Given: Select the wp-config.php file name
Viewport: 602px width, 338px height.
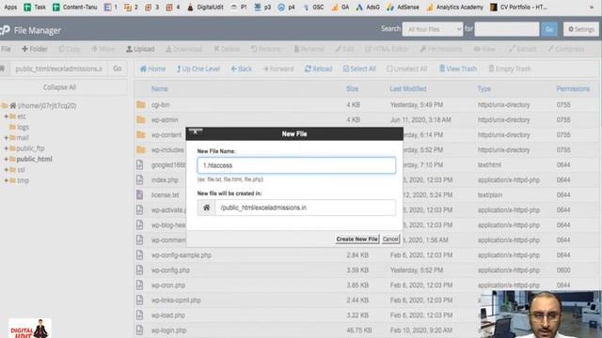Looking at the screenshot, I should click(170, 270).
